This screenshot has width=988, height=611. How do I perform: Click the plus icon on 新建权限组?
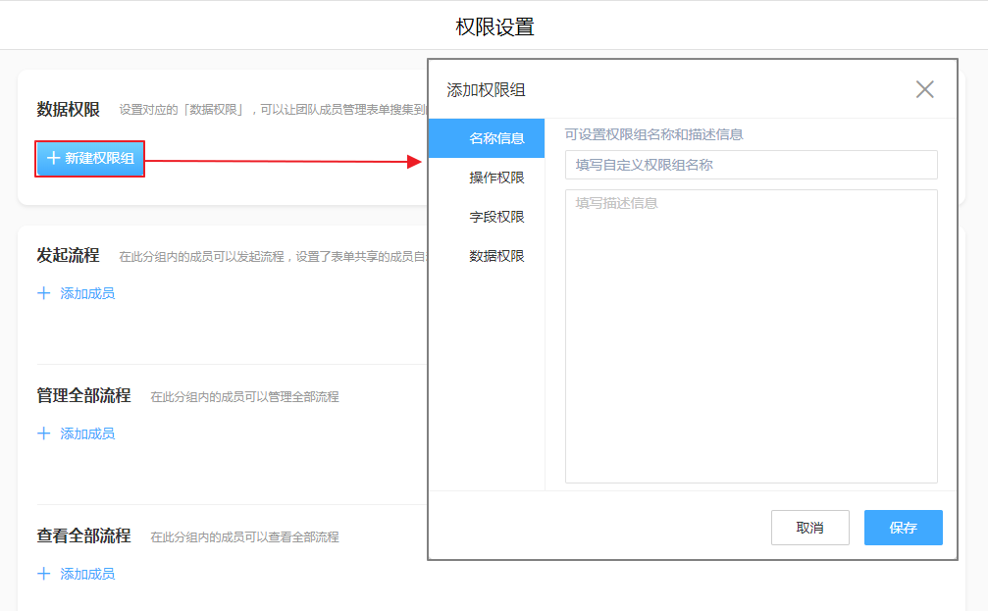point(53,158)
